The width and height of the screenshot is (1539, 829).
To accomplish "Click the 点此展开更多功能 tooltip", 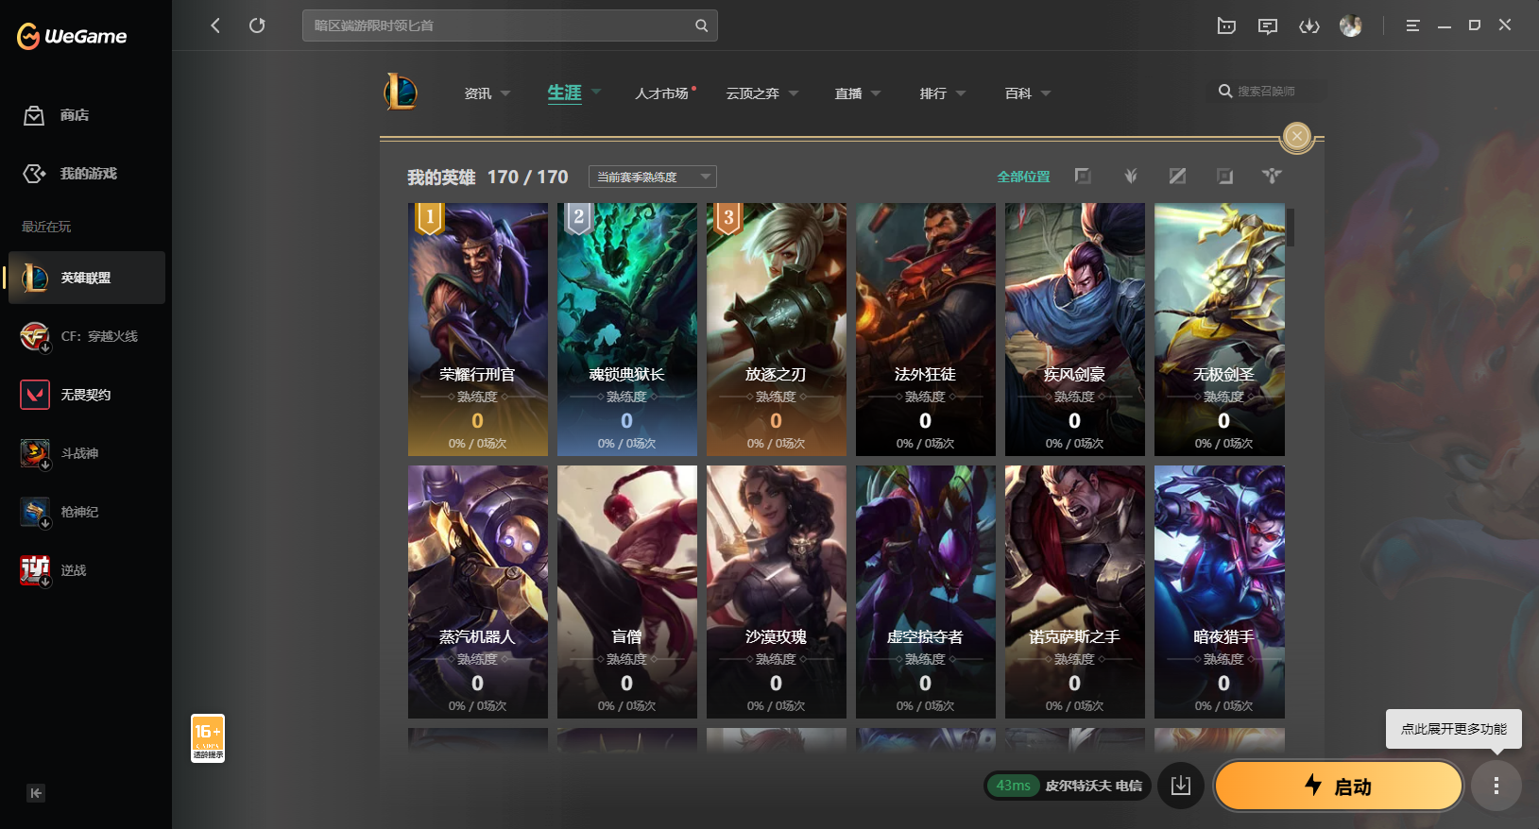I will 1454,729.
